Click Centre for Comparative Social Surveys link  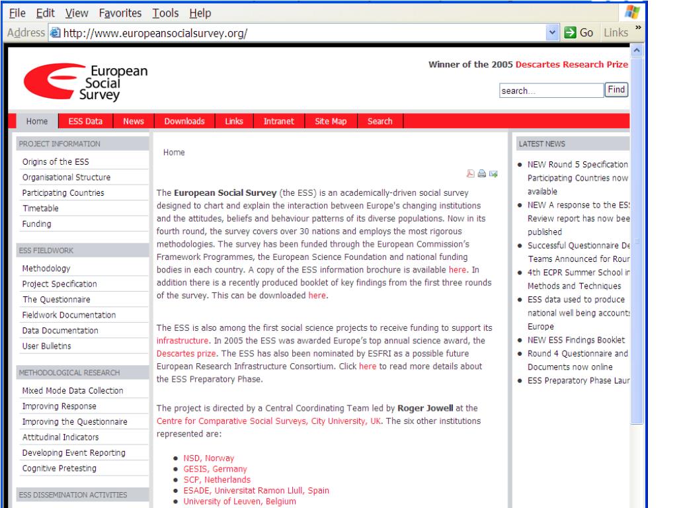coord(269,421)
